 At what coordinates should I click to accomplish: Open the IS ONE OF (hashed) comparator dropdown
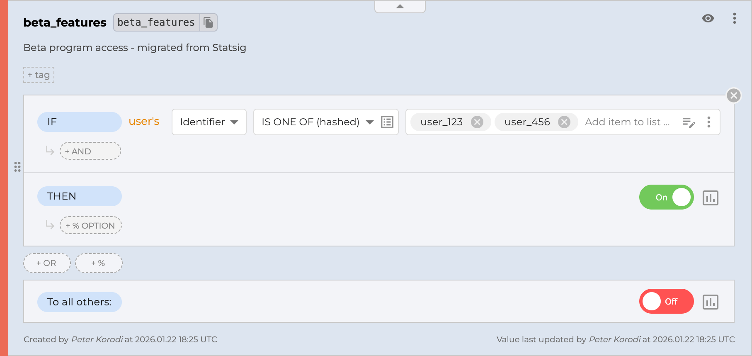tap(318, 122)
